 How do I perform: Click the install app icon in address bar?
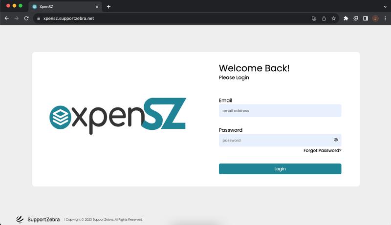pyautogui.click(x=314, y=19)
